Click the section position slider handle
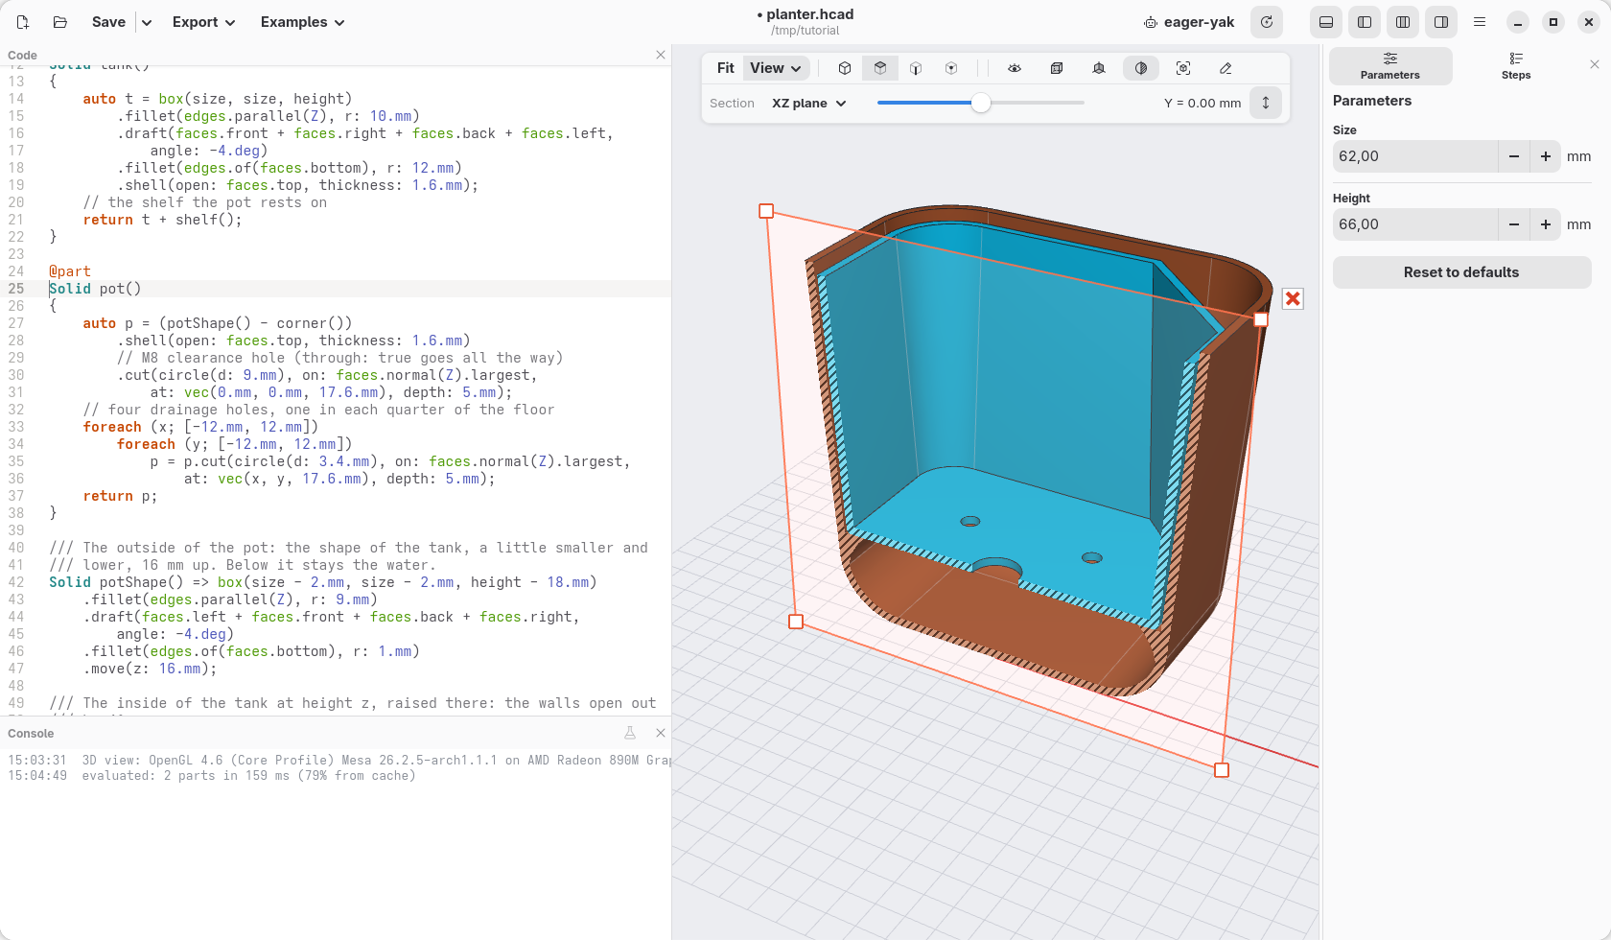Screen dimensions: 1611x940 coord(981,103)
